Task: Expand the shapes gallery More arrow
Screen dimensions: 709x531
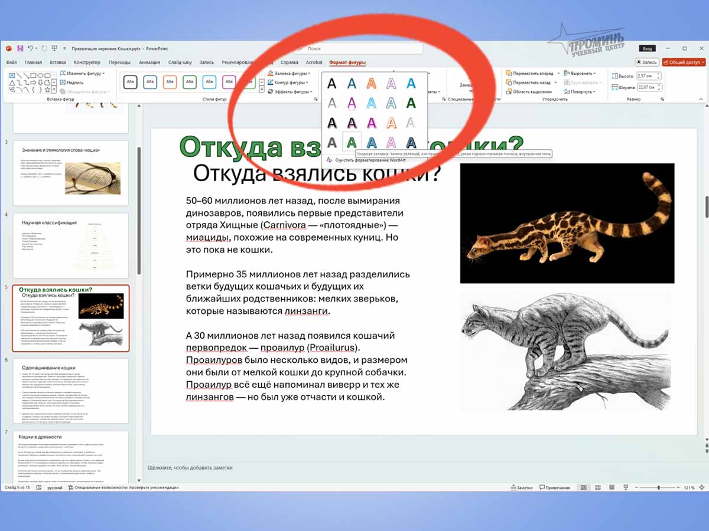Action: coord(54,90)
